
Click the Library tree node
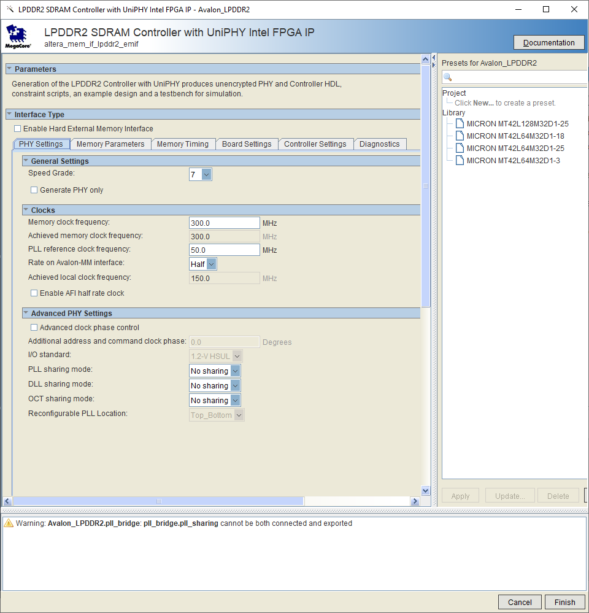tap(454, 112)
